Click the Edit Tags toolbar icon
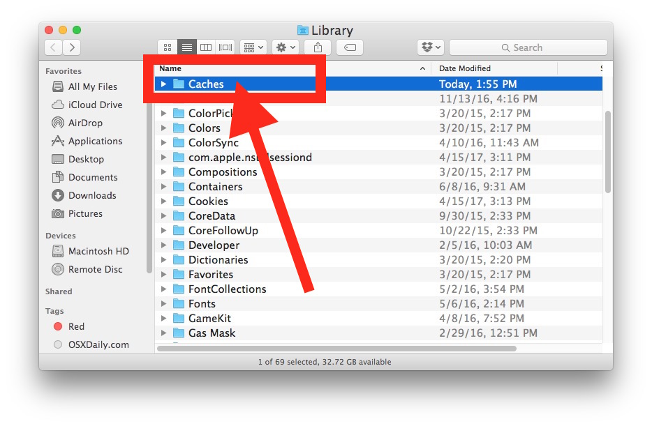This screenshot has height=426, width=652. tap(349, 47)
